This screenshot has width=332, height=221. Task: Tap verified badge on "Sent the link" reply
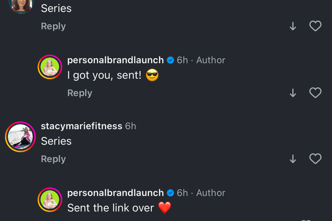[x=170, y=193]
